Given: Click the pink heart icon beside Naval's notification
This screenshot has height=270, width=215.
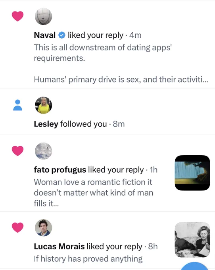Looking at the screenshot, I should 17,16.
